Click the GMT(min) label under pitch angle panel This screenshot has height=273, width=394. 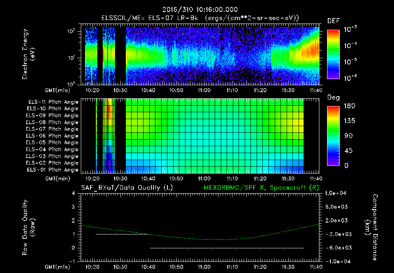click(x=58, y=179)
